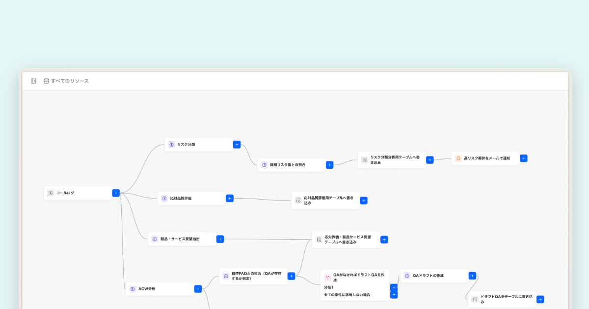589x309 pixels.
Task: Click the リスク分類 node icon
Action: 171,145
